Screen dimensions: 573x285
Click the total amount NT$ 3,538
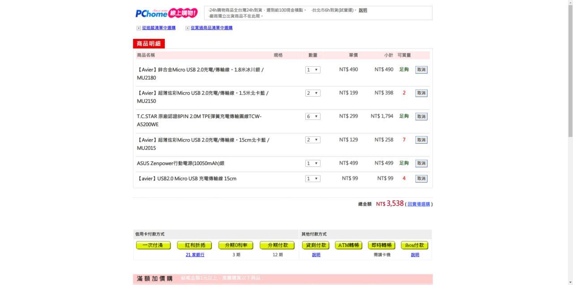click(390, 204)
